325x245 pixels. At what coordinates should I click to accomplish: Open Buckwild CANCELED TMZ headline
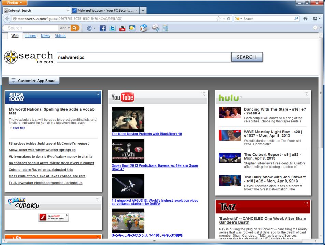262,220
